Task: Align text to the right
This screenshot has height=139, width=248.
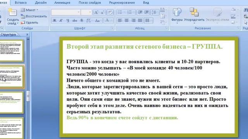Action: (x=133, y=20)
